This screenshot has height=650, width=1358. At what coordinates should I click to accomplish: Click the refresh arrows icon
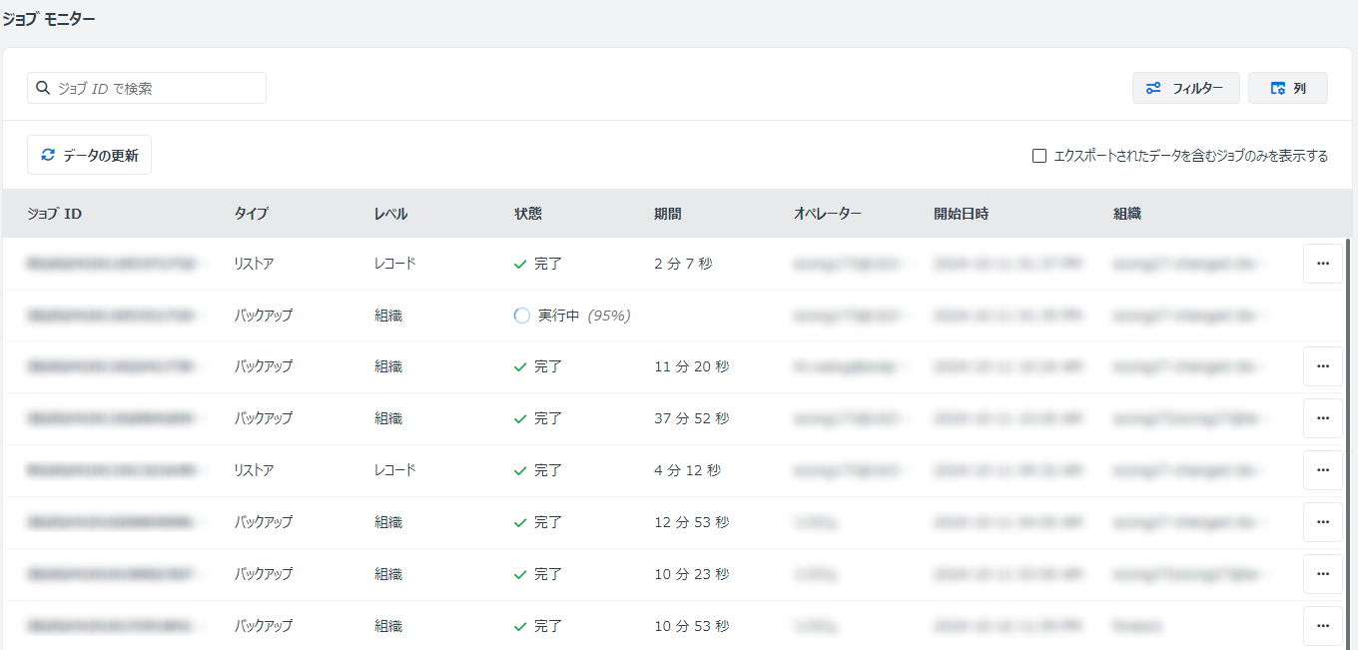[x=47, y=155]
